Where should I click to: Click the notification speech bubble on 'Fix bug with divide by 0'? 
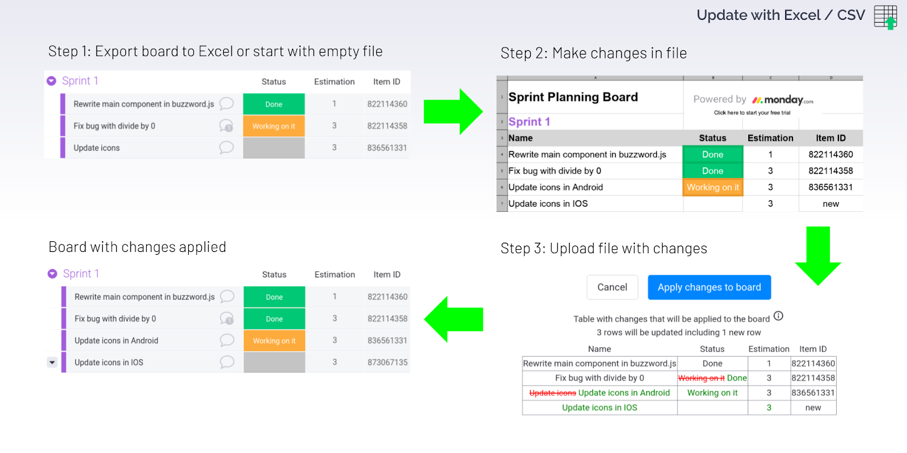tap(226, 126)
